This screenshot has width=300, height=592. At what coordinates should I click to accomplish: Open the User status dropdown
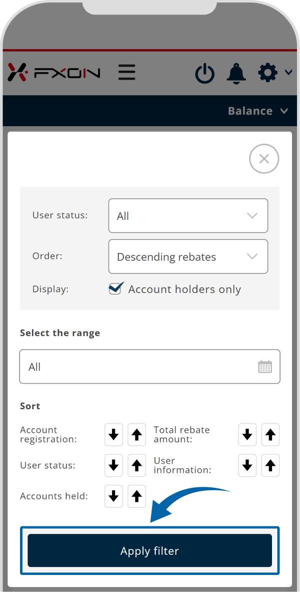[x=188, y=216]
